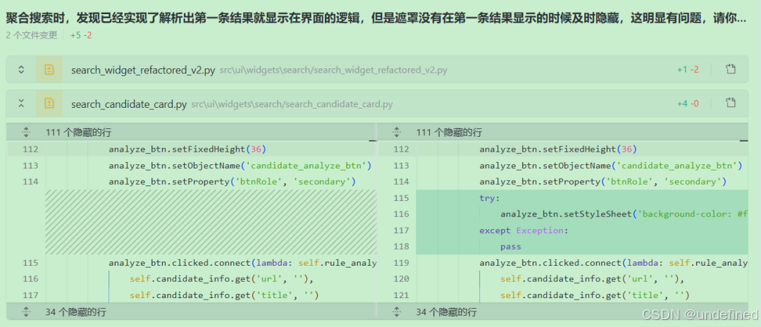Click line number 121 in modified pane
The height and width of the screenshot is (327, 761).
(x=400, y=295)
